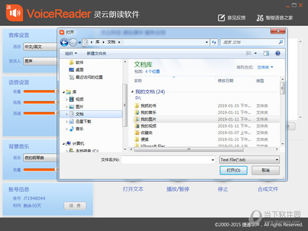Open the 意见反馈 feedback icon
Screen dimensions: 308x231
pos(221,18)
